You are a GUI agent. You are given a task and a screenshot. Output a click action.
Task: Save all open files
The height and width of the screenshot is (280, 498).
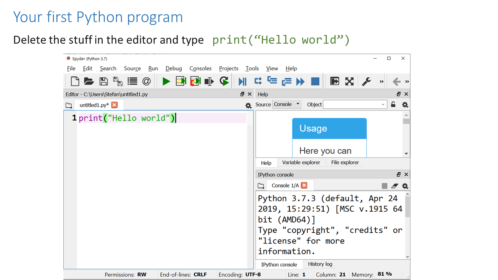tap(117, 81)
